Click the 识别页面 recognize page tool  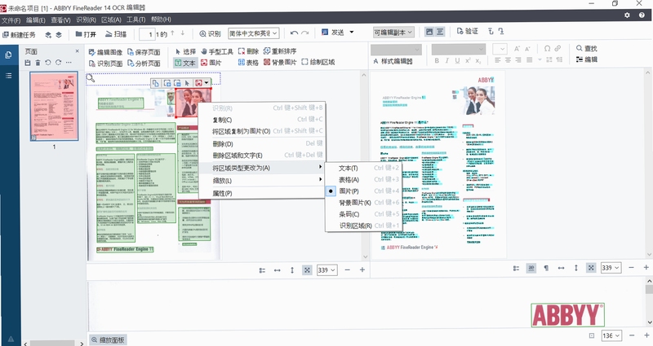click(x=106, y=64)
